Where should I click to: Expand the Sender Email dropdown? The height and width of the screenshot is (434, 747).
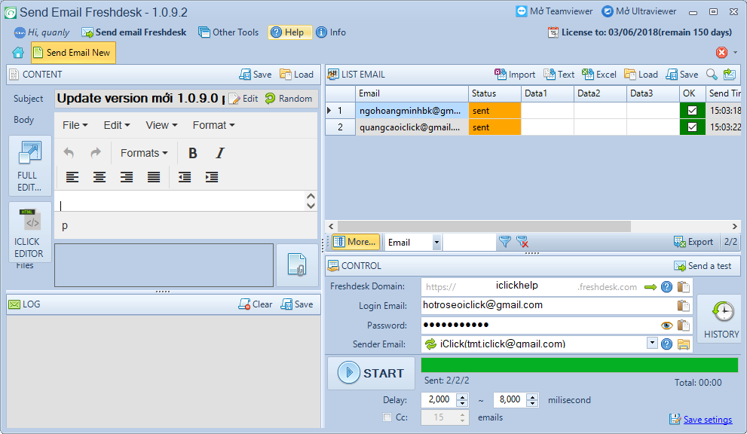tap(652, 343)
